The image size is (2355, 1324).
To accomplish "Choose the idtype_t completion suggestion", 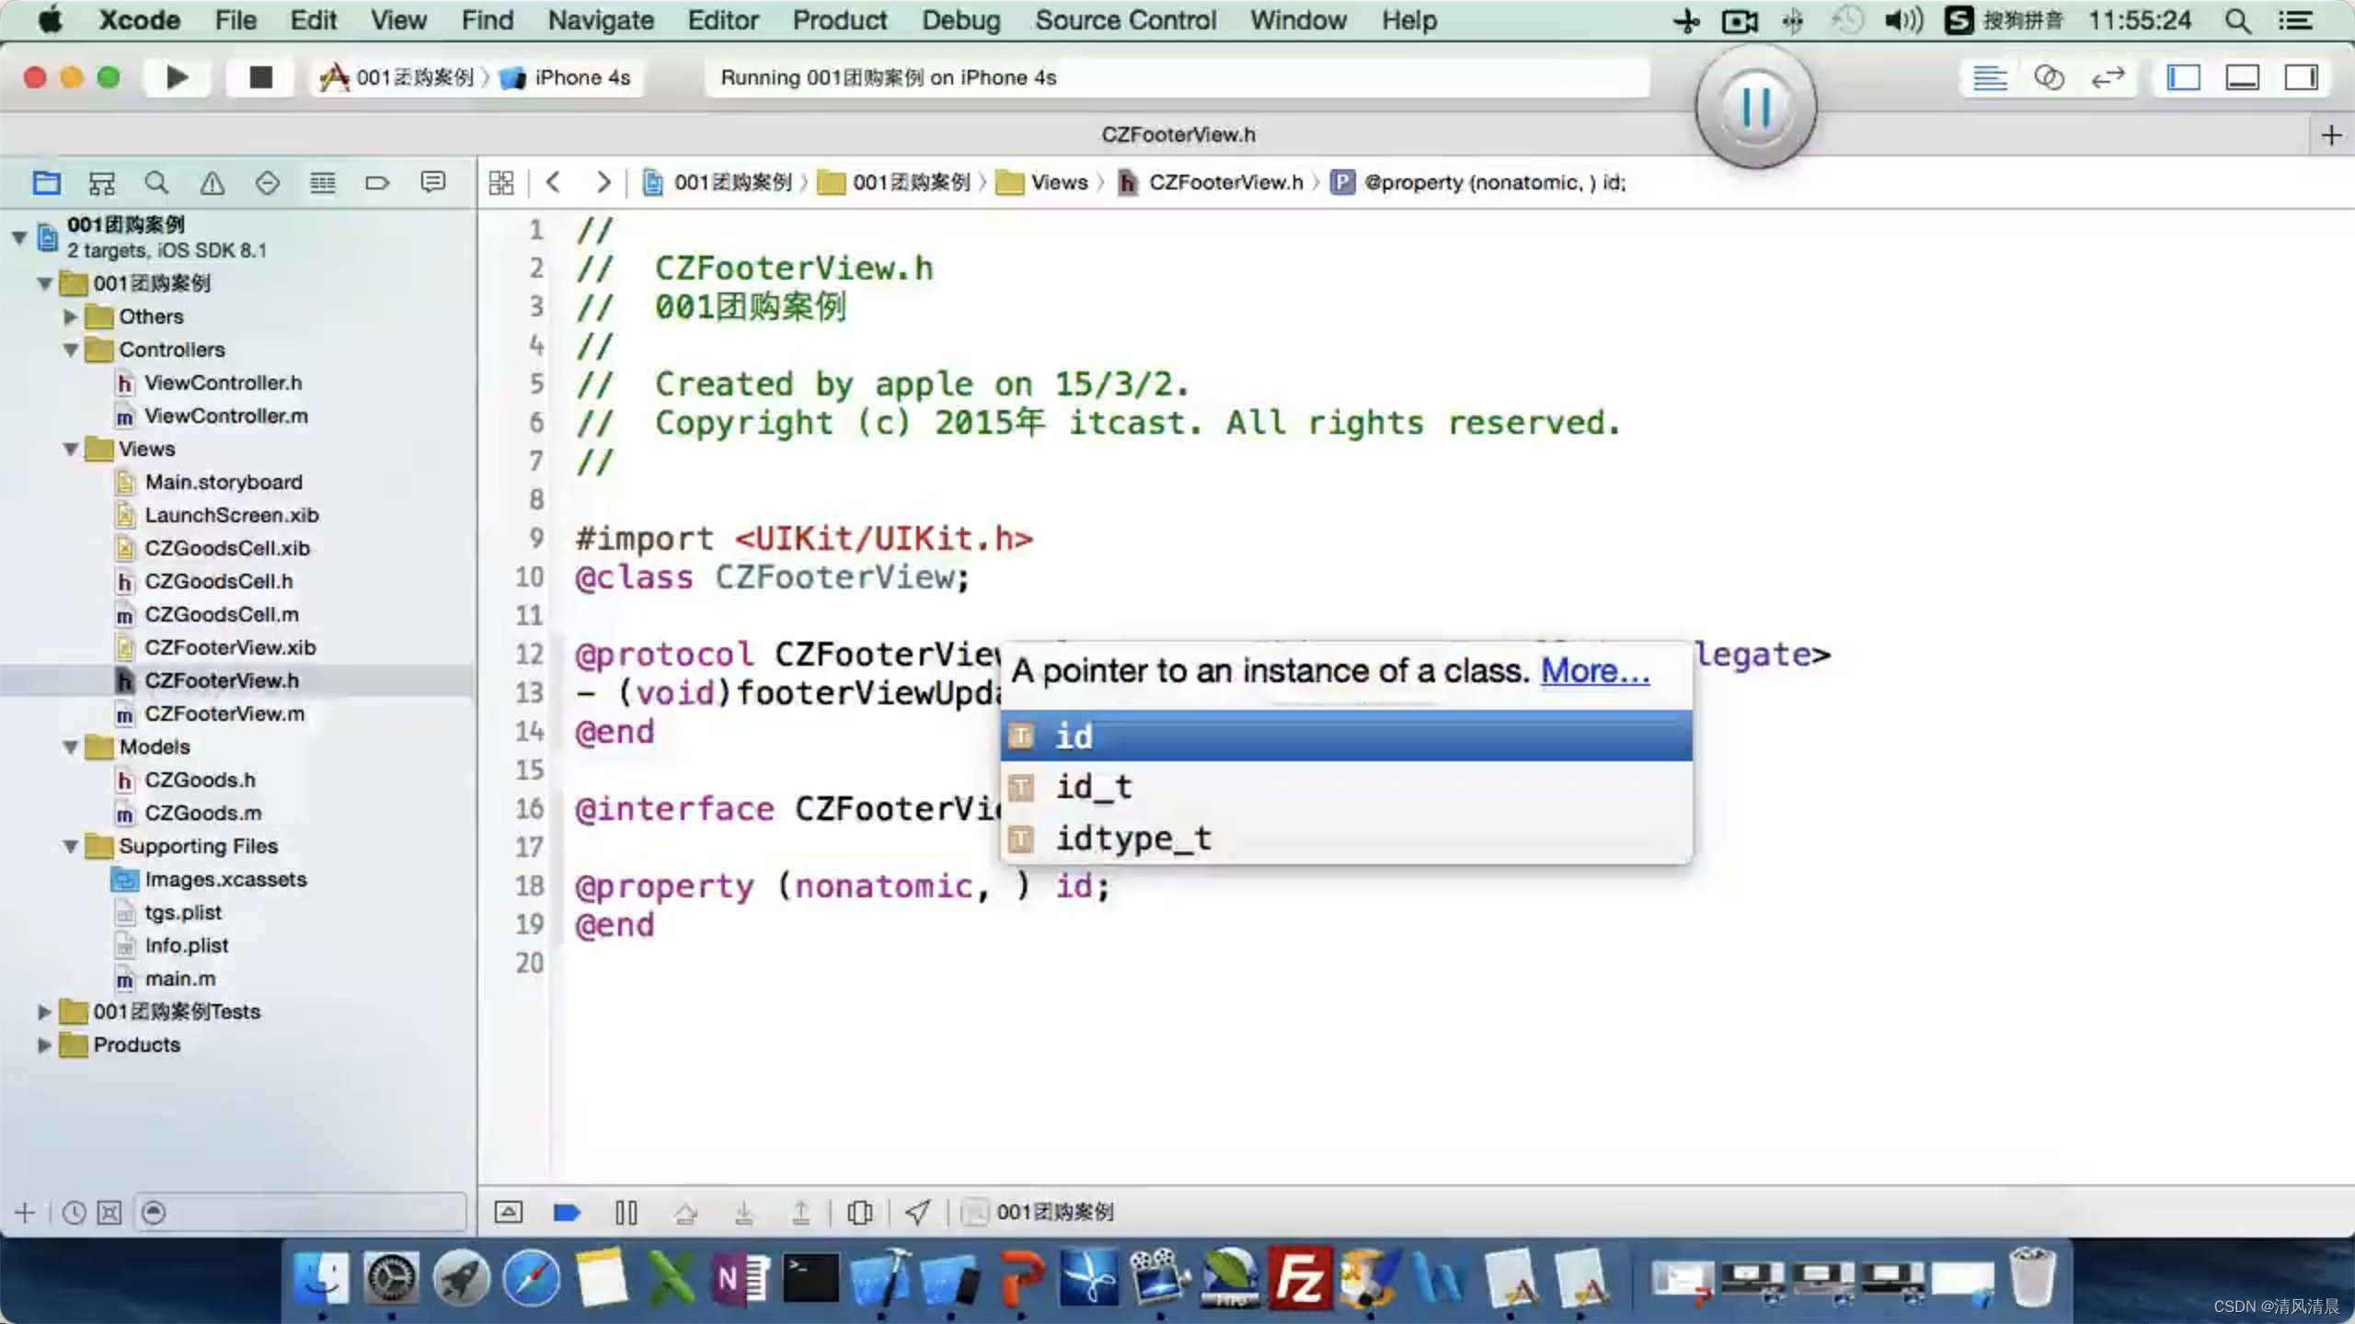I will [1346, 838].
